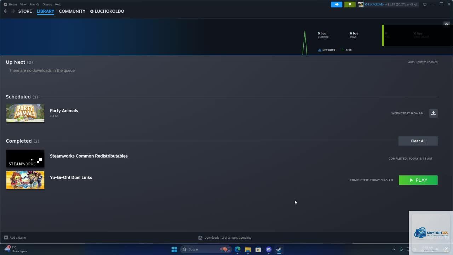Click the Yu-Gi-Oh! Duel Links thumbnail
The width and height of the screenshot is (453, 255).
tap(25, 180)
